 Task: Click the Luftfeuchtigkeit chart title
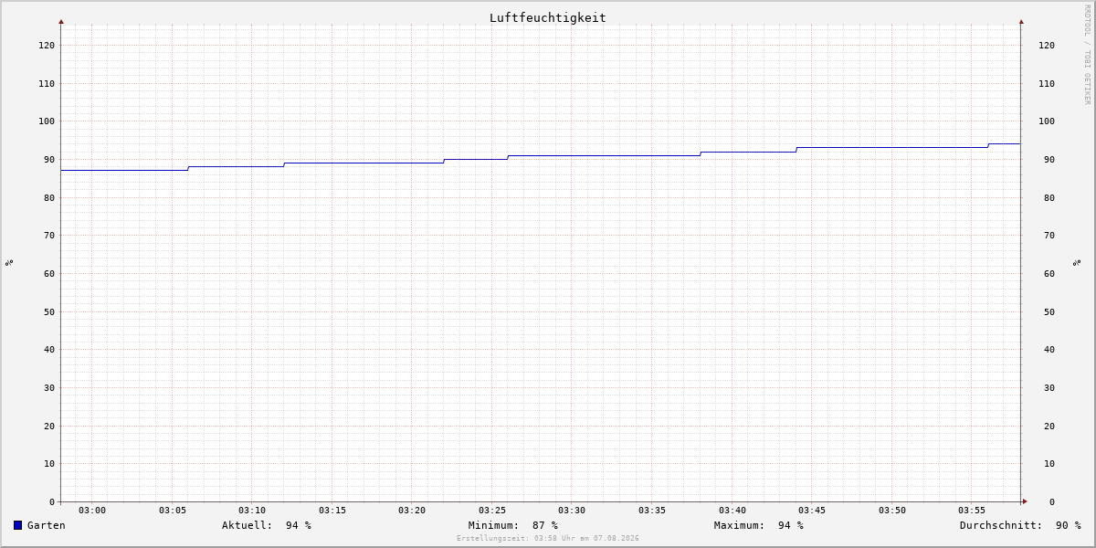point(548,17)
